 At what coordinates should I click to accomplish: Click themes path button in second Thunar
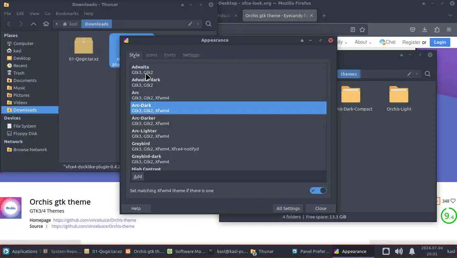pos(348,74)
